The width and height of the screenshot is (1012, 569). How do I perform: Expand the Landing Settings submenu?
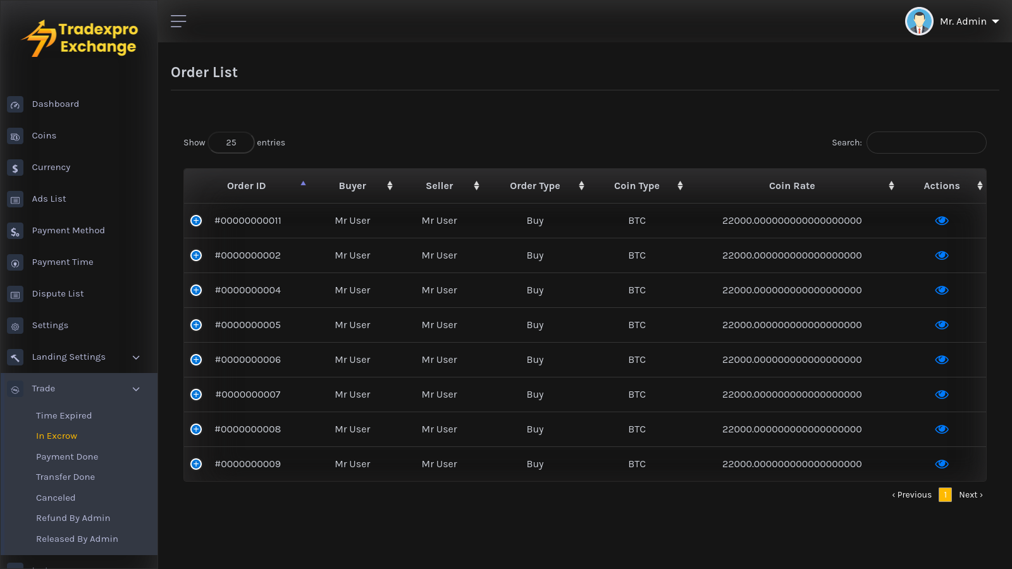click(136, 357)
